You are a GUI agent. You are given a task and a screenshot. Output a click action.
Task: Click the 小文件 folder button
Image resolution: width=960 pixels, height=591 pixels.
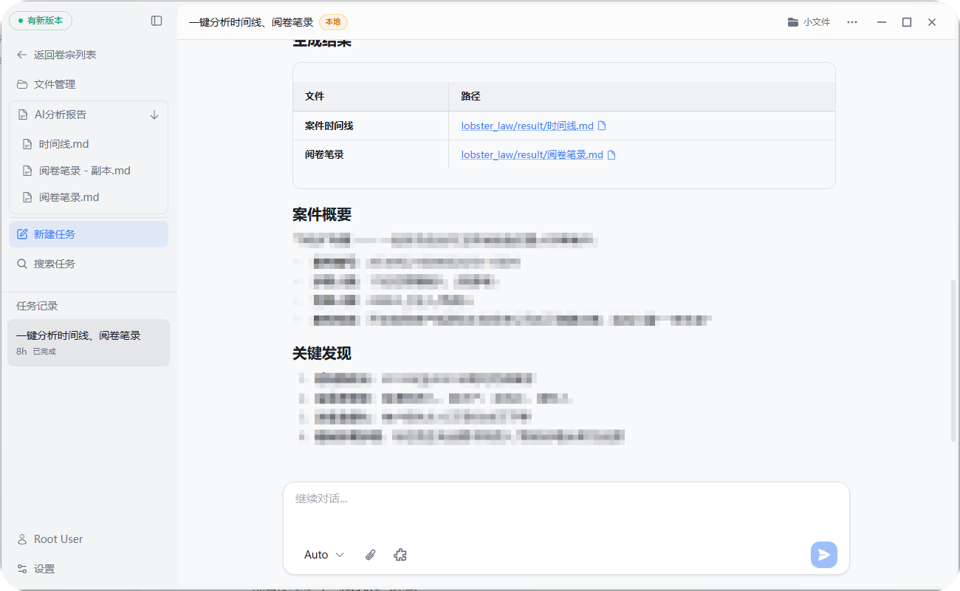coord(809,22)
